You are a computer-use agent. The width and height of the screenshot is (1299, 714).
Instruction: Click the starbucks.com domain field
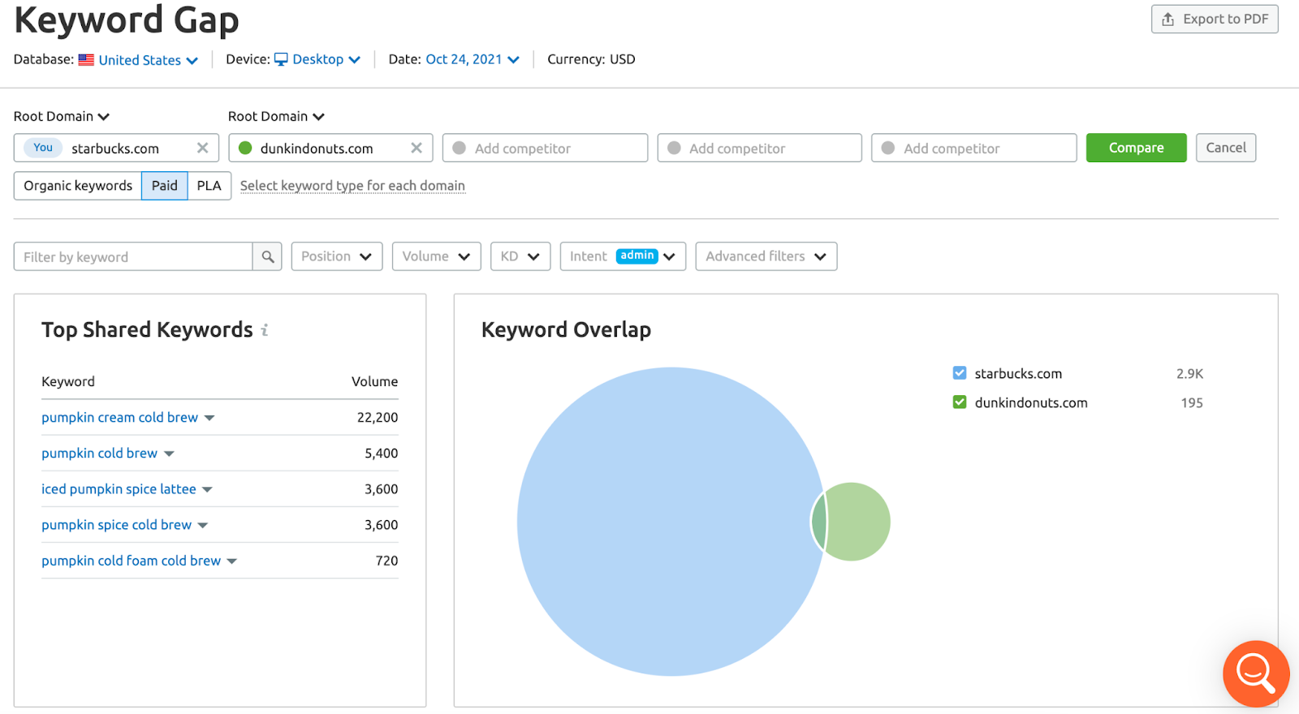[x=116, y=148]
